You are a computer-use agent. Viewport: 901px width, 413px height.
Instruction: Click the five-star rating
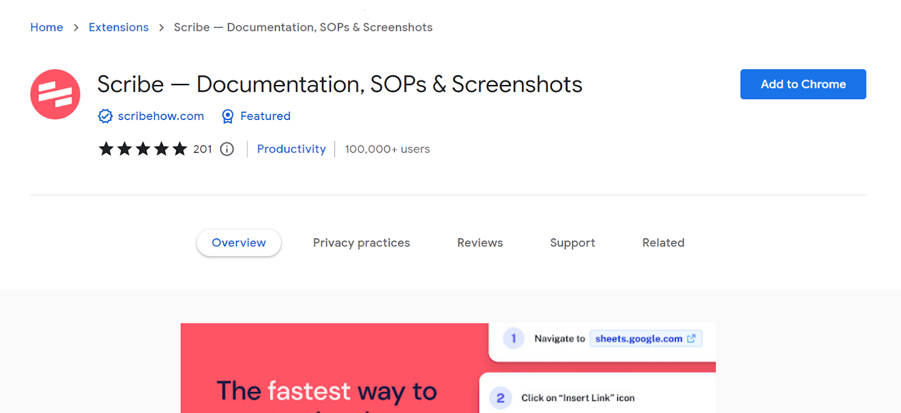[x=143, y=149]
